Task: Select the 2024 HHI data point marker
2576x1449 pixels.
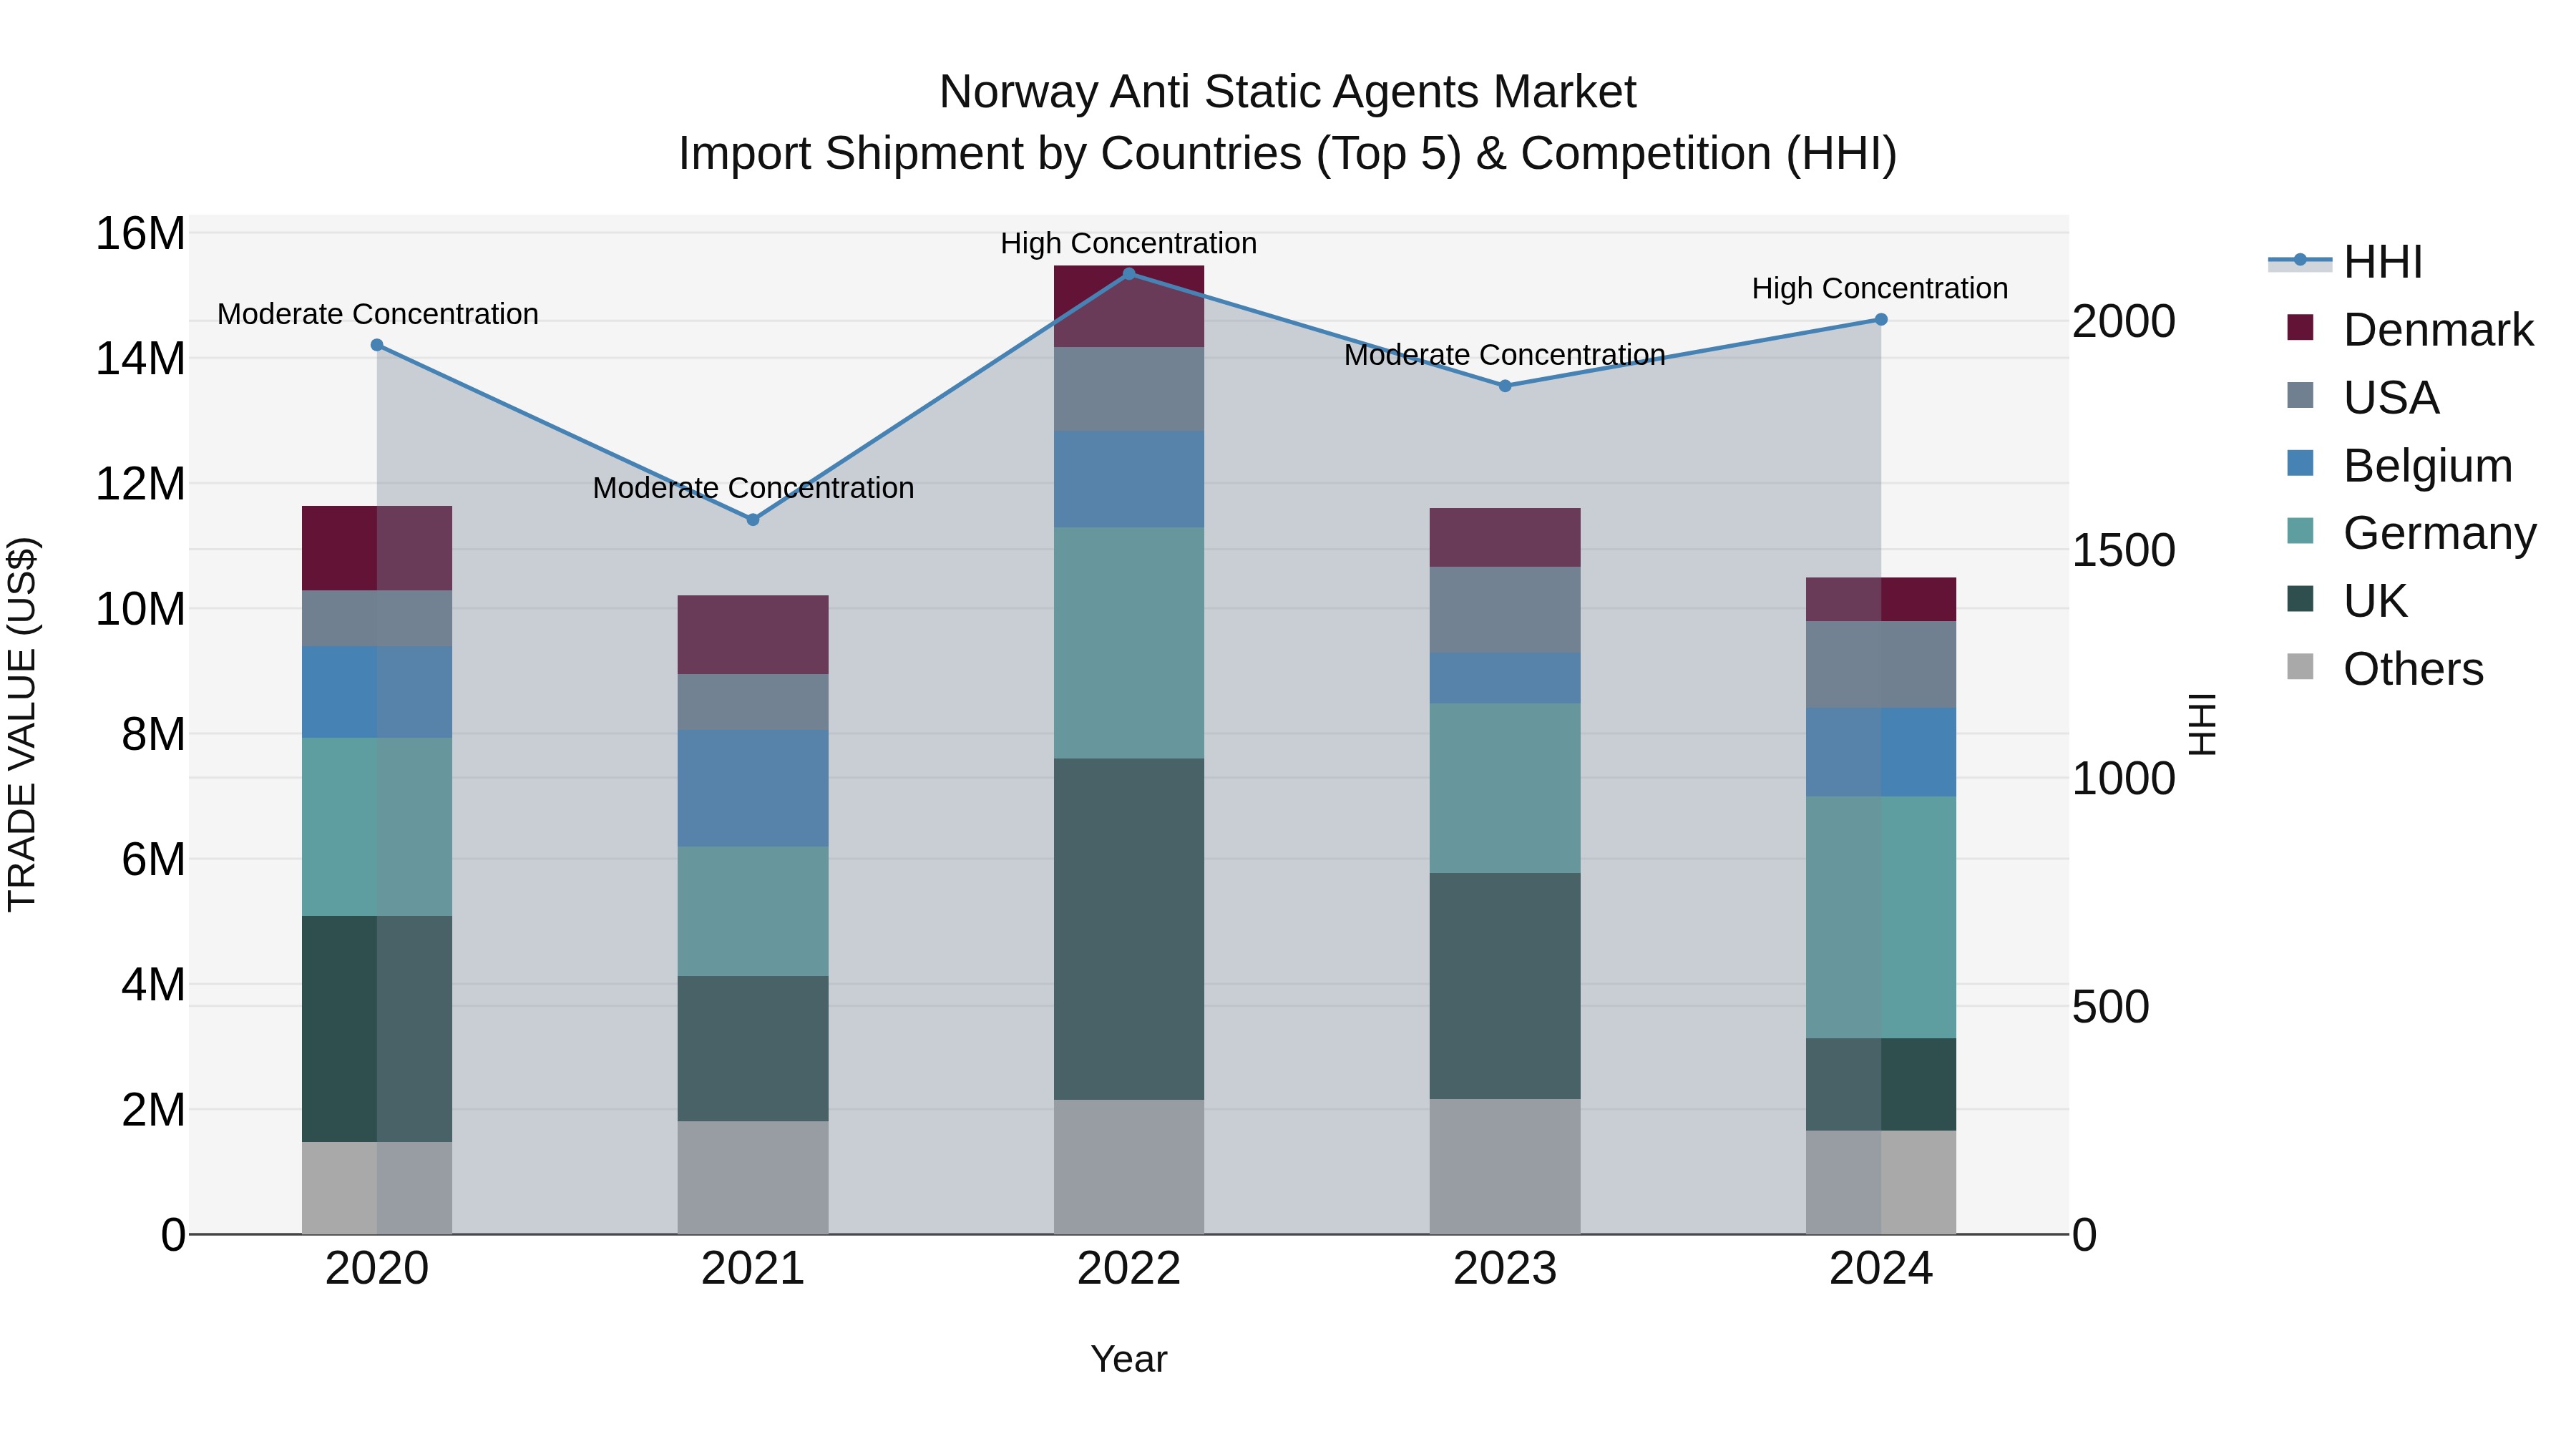Action: [x=1881, y=319]
